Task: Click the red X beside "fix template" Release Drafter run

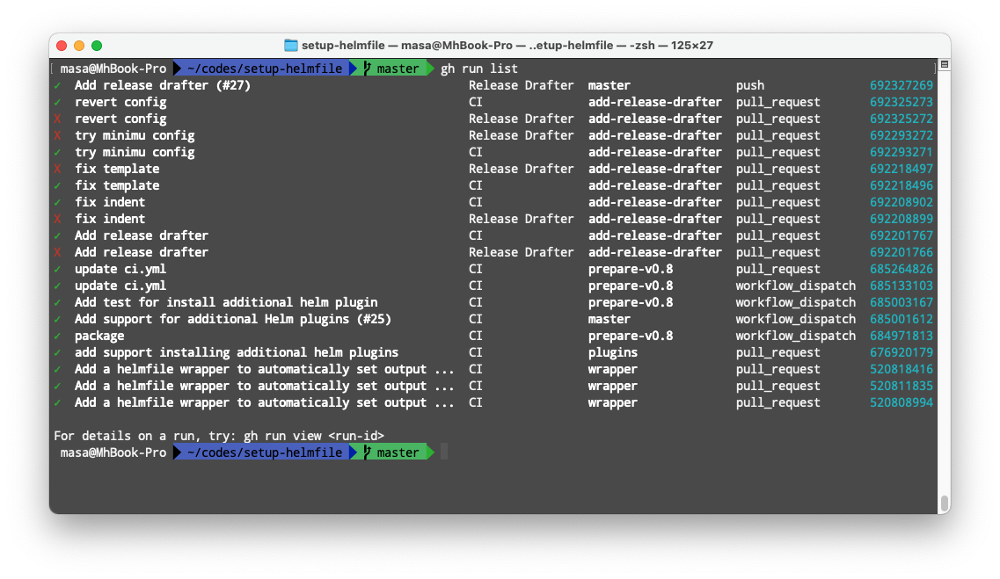Action: [x=59, y=168]
